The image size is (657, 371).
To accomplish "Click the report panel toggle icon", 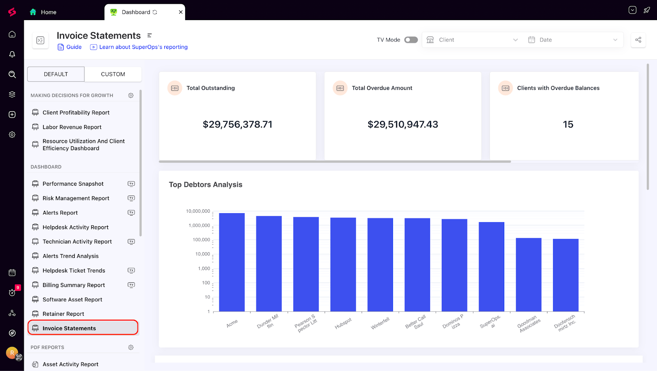I will pyautogui.click(x=40, y=40).
